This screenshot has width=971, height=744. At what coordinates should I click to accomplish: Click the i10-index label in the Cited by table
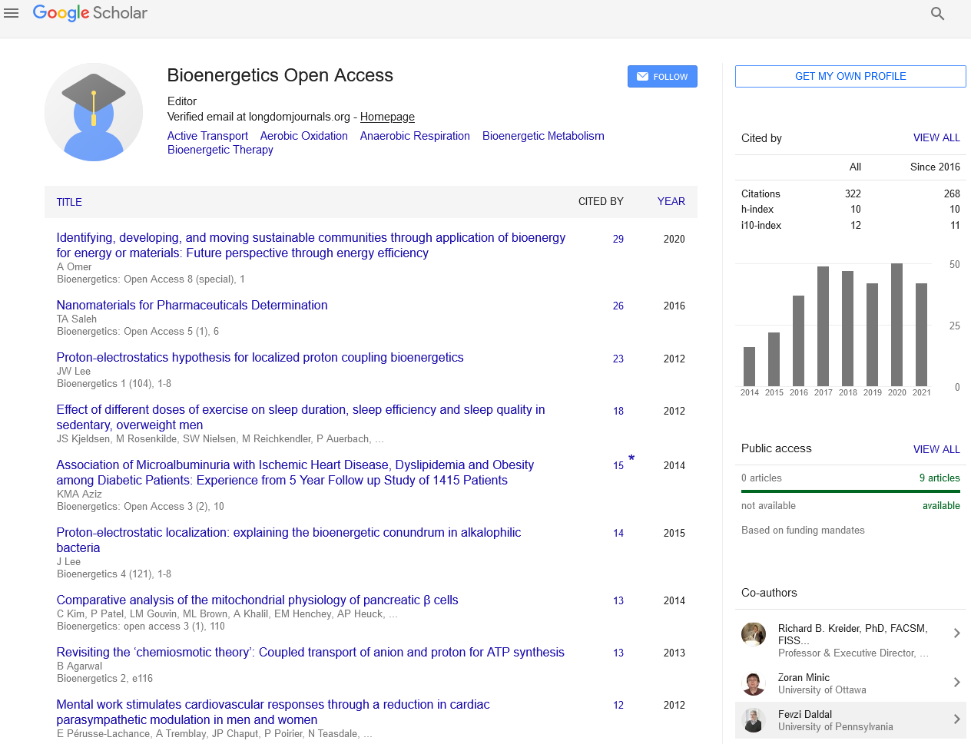click(761, 225)
